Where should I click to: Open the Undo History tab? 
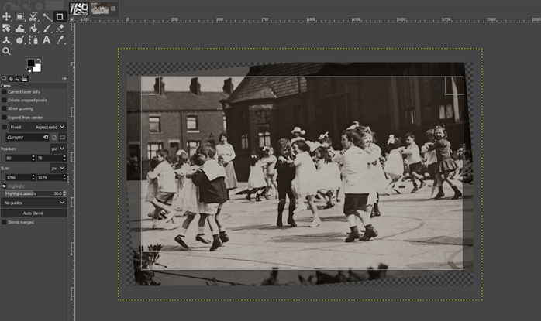pyautogui.click(x=18, y=79)
